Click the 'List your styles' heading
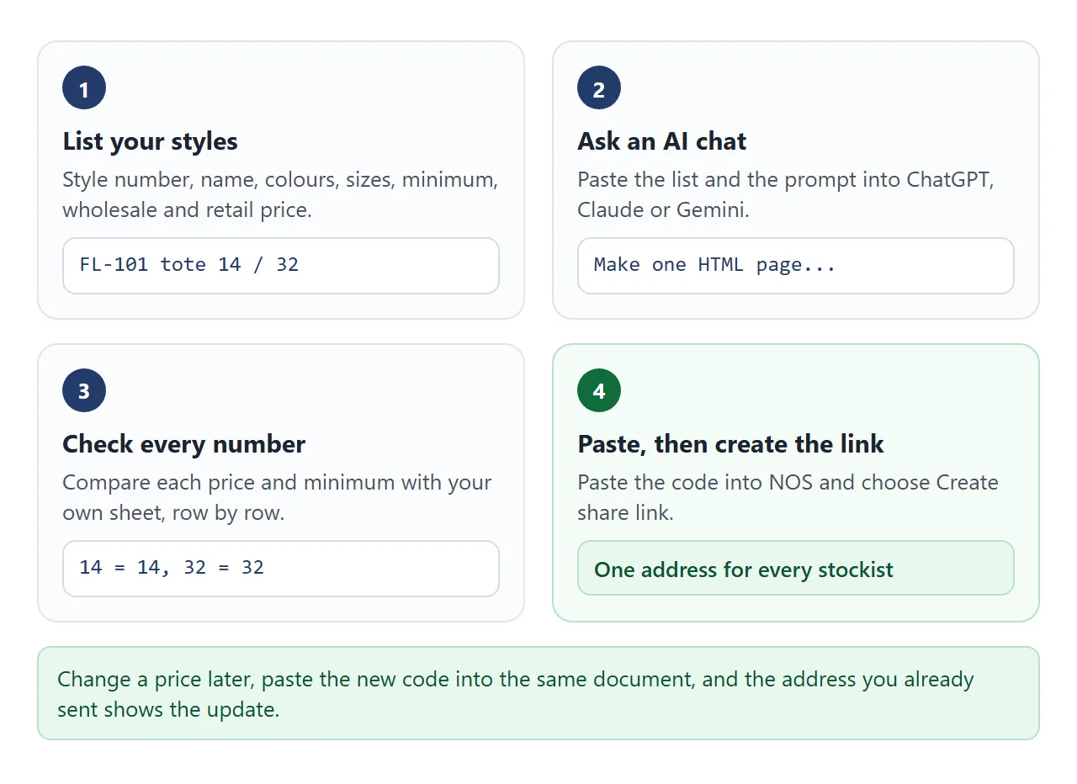This screenshot has width=1077, height=784. click(x=151, y=141)
